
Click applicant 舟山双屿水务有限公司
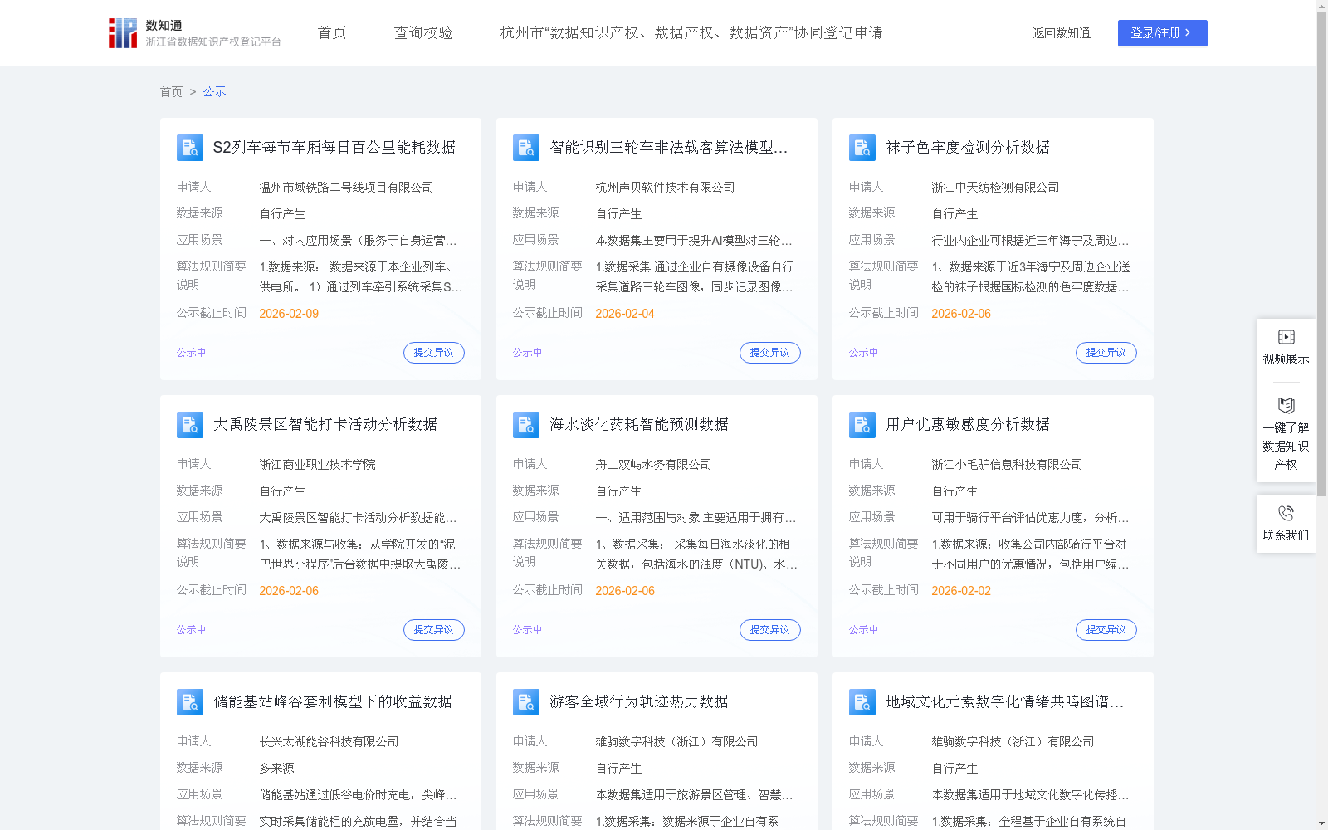pyautogui.click(x=653, y=465)
